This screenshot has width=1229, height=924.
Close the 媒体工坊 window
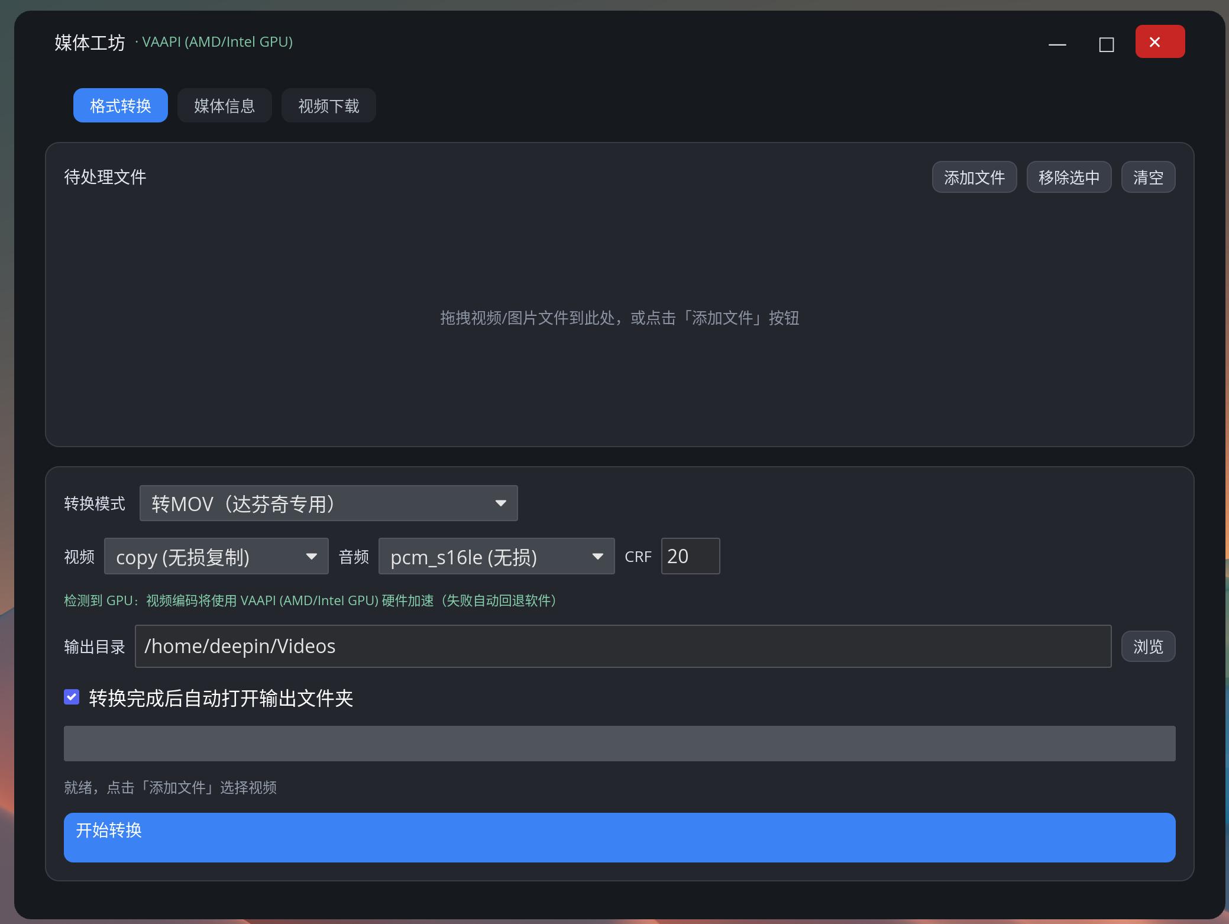tap(1160, 41)
